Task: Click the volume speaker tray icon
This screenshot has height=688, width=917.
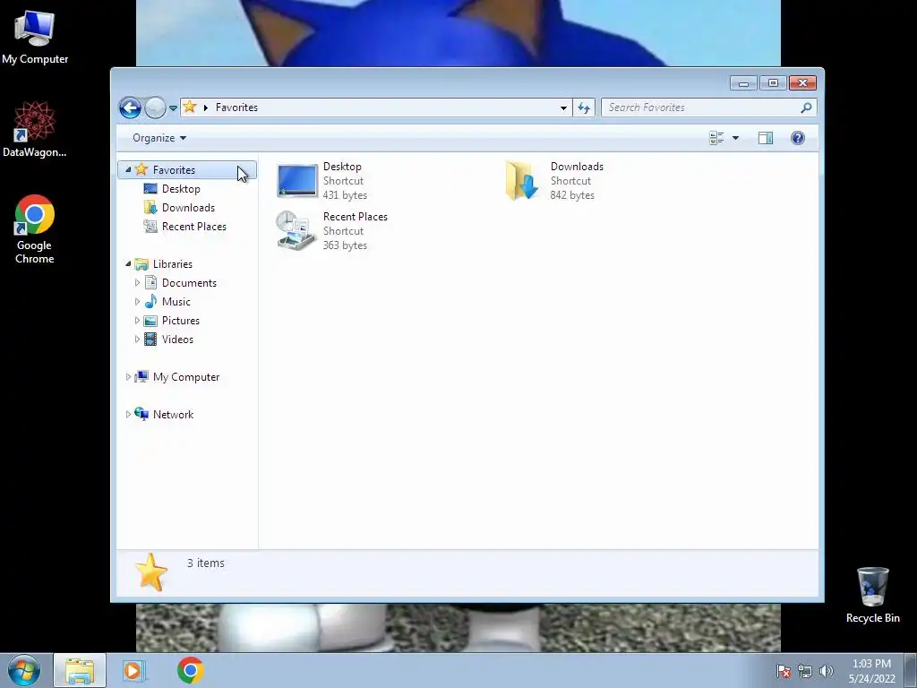Action: click(x=826, y=671)
